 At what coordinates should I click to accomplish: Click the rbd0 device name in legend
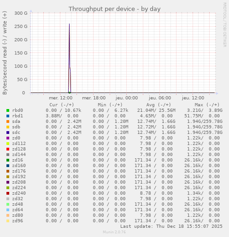click(x=18, y=110)
